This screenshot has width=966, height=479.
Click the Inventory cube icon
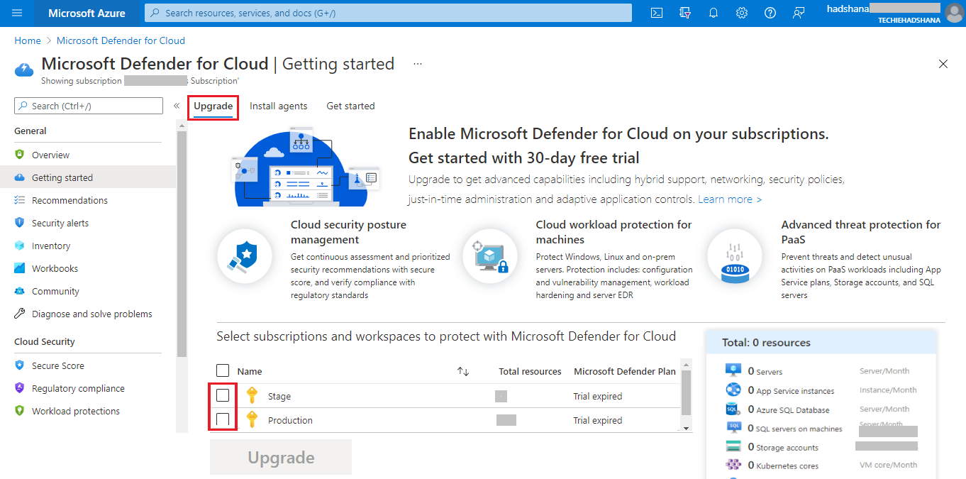(19, 246)
